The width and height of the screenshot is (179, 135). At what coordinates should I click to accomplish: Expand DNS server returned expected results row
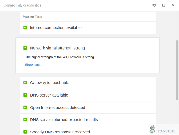(x=88, y=120)
